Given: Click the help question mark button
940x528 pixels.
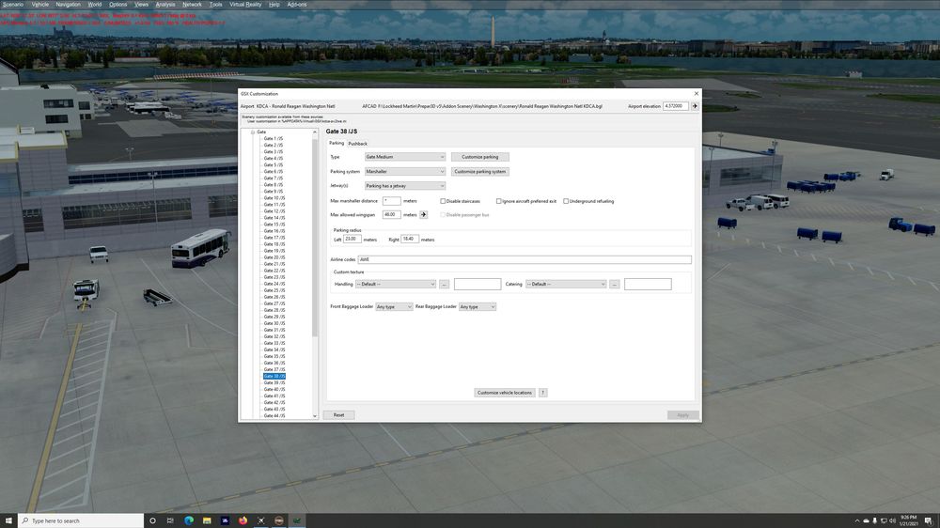Looking at the screenshot, I should [x=542, y=393].
